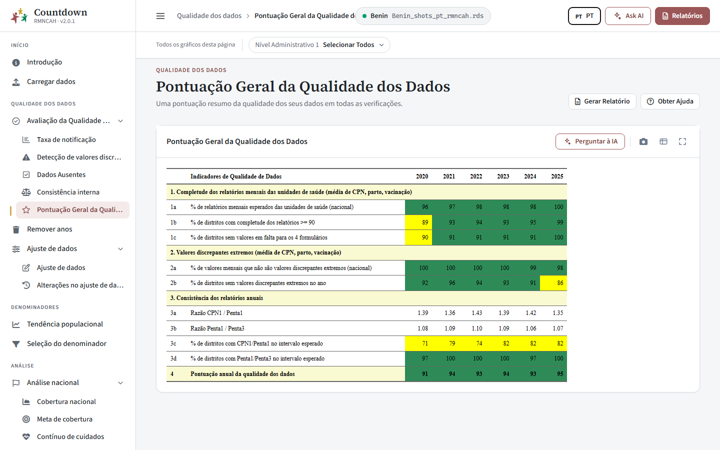Viewport: 720px width, 450px height.
Task: Click the Remover anos trash icon
Action: 16,229
